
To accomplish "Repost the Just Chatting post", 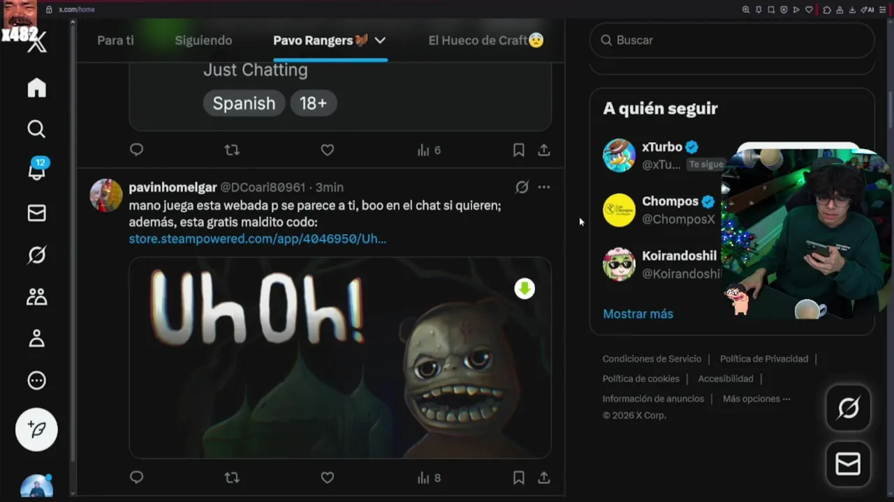I will [232, 150].
